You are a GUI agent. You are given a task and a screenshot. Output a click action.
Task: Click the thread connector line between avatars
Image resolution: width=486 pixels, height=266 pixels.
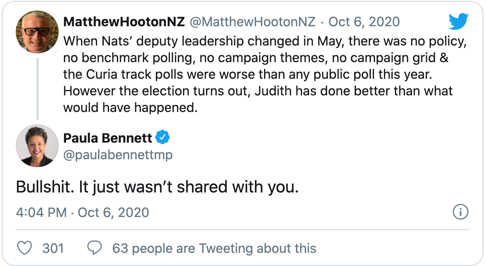point(38,88)
